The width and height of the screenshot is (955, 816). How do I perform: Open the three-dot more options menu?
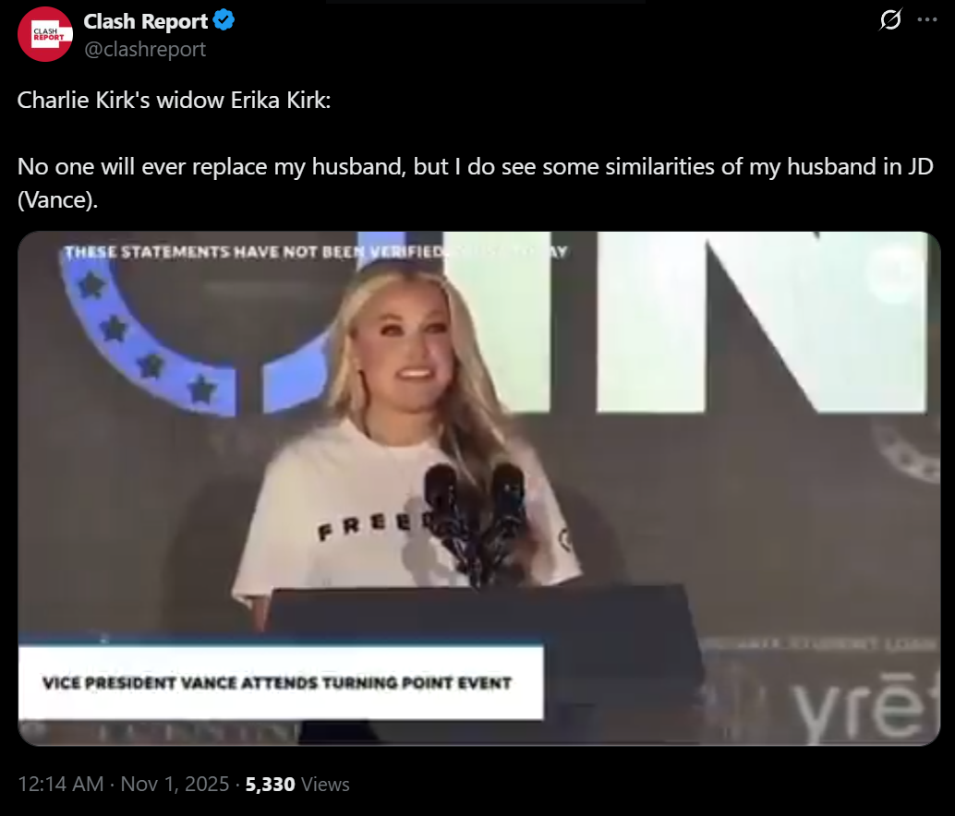[x=927, y=20]
